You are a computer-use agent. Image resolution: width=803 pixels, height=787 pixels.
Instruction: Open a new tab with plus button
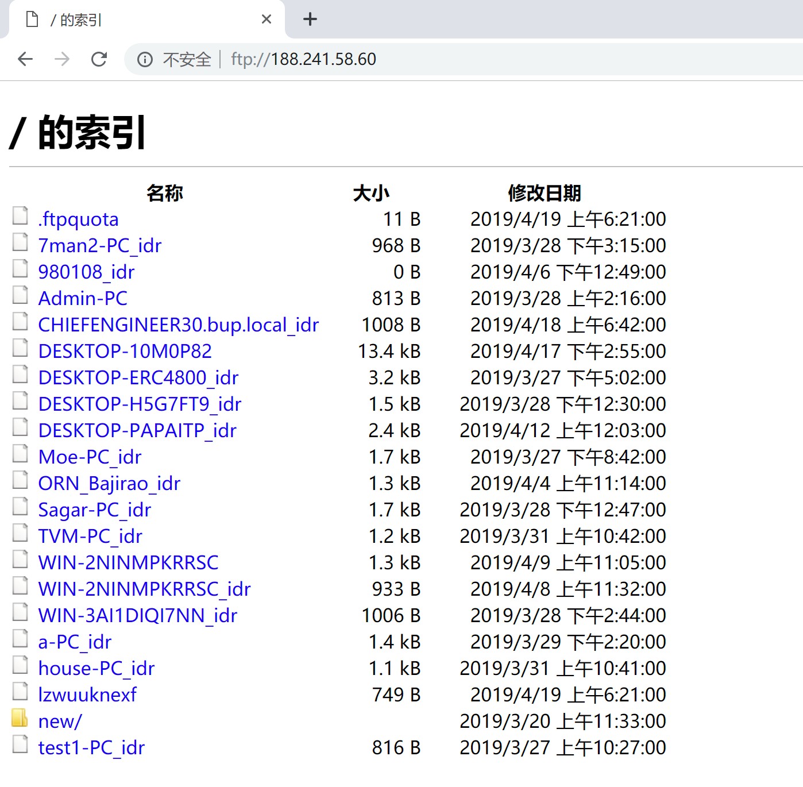pyautogui.click(x=310, y=20)
